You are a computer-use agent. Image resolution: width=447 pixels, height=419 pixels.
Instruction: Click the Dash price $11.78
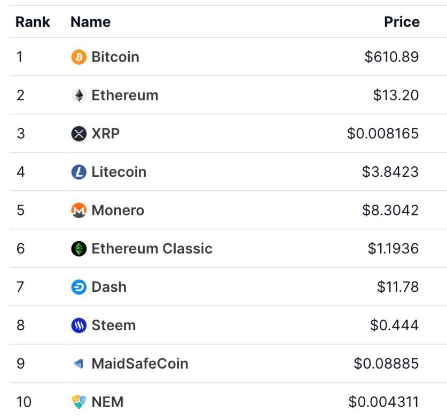coord(398,287)
